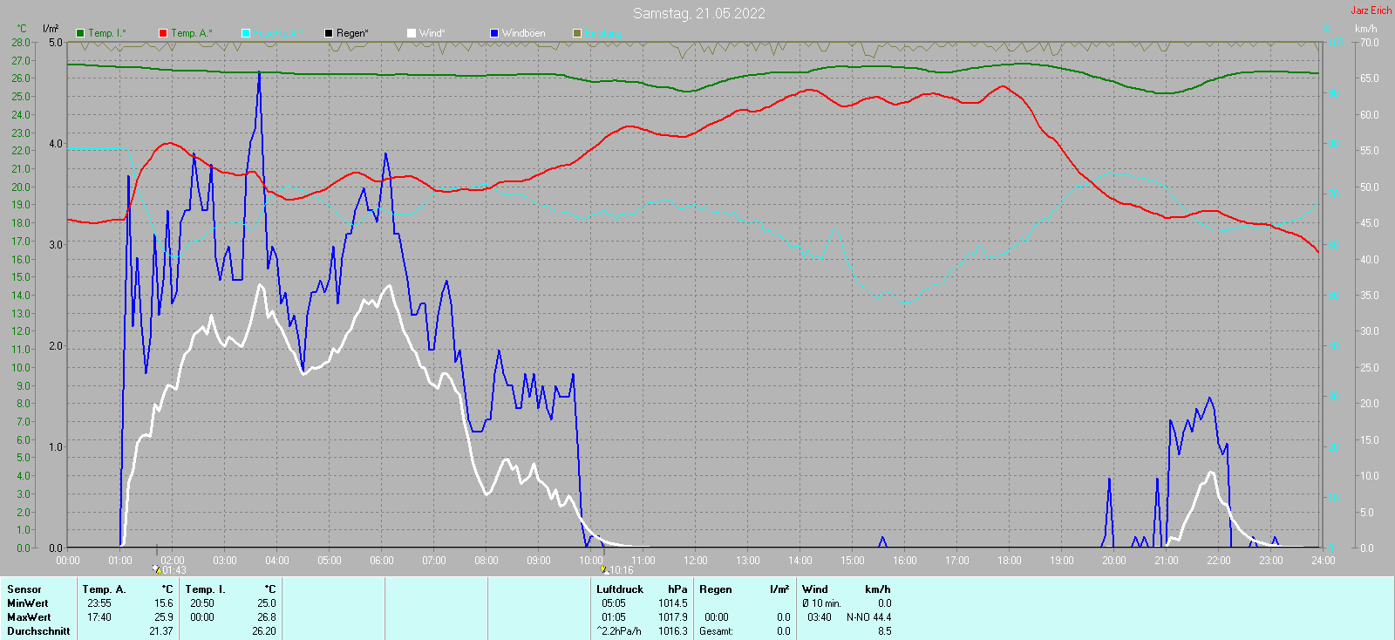This screenshot has width=1395, height=640.
Task: Click the red Temp. A. legend swatch
Action: click(163, 33)
